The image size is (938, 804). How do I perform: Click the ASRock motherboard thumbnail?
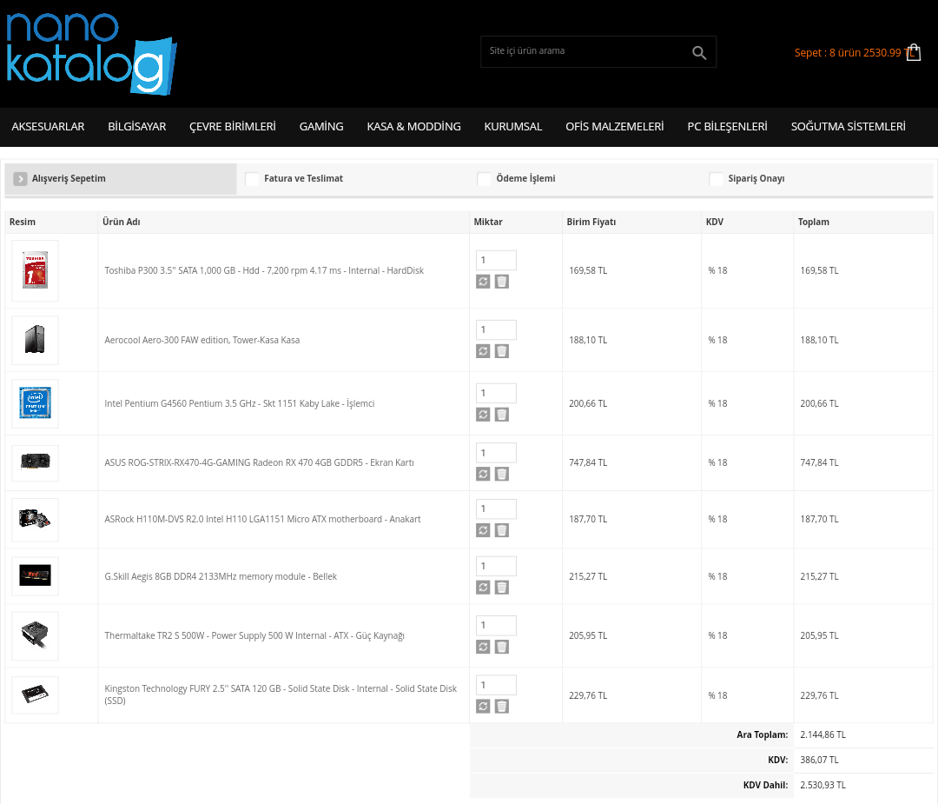(36, 520)
